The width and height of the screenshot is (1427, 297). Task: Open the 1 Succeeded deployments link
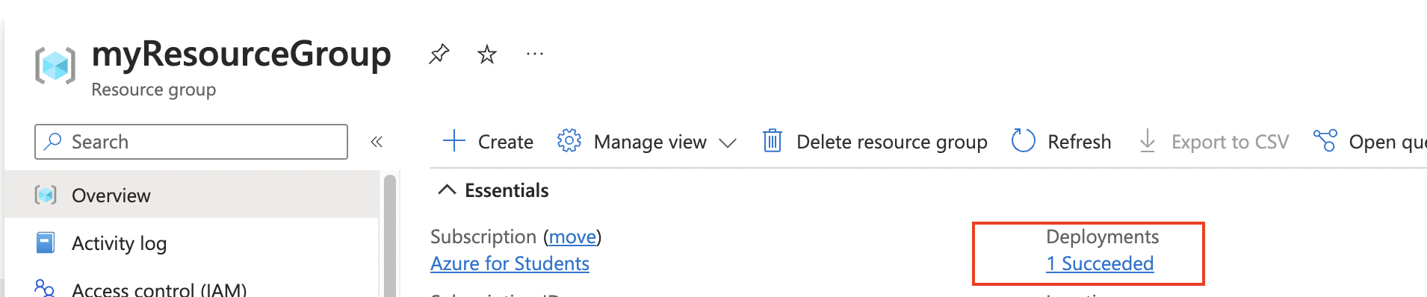coord(1100,263)
